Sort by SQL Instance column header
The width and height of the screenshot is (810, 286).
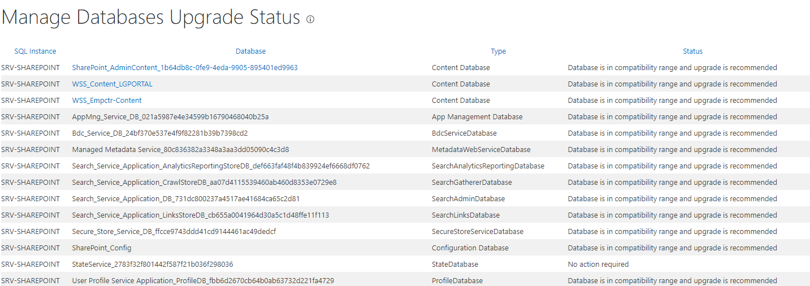click(x=35, y=51)
